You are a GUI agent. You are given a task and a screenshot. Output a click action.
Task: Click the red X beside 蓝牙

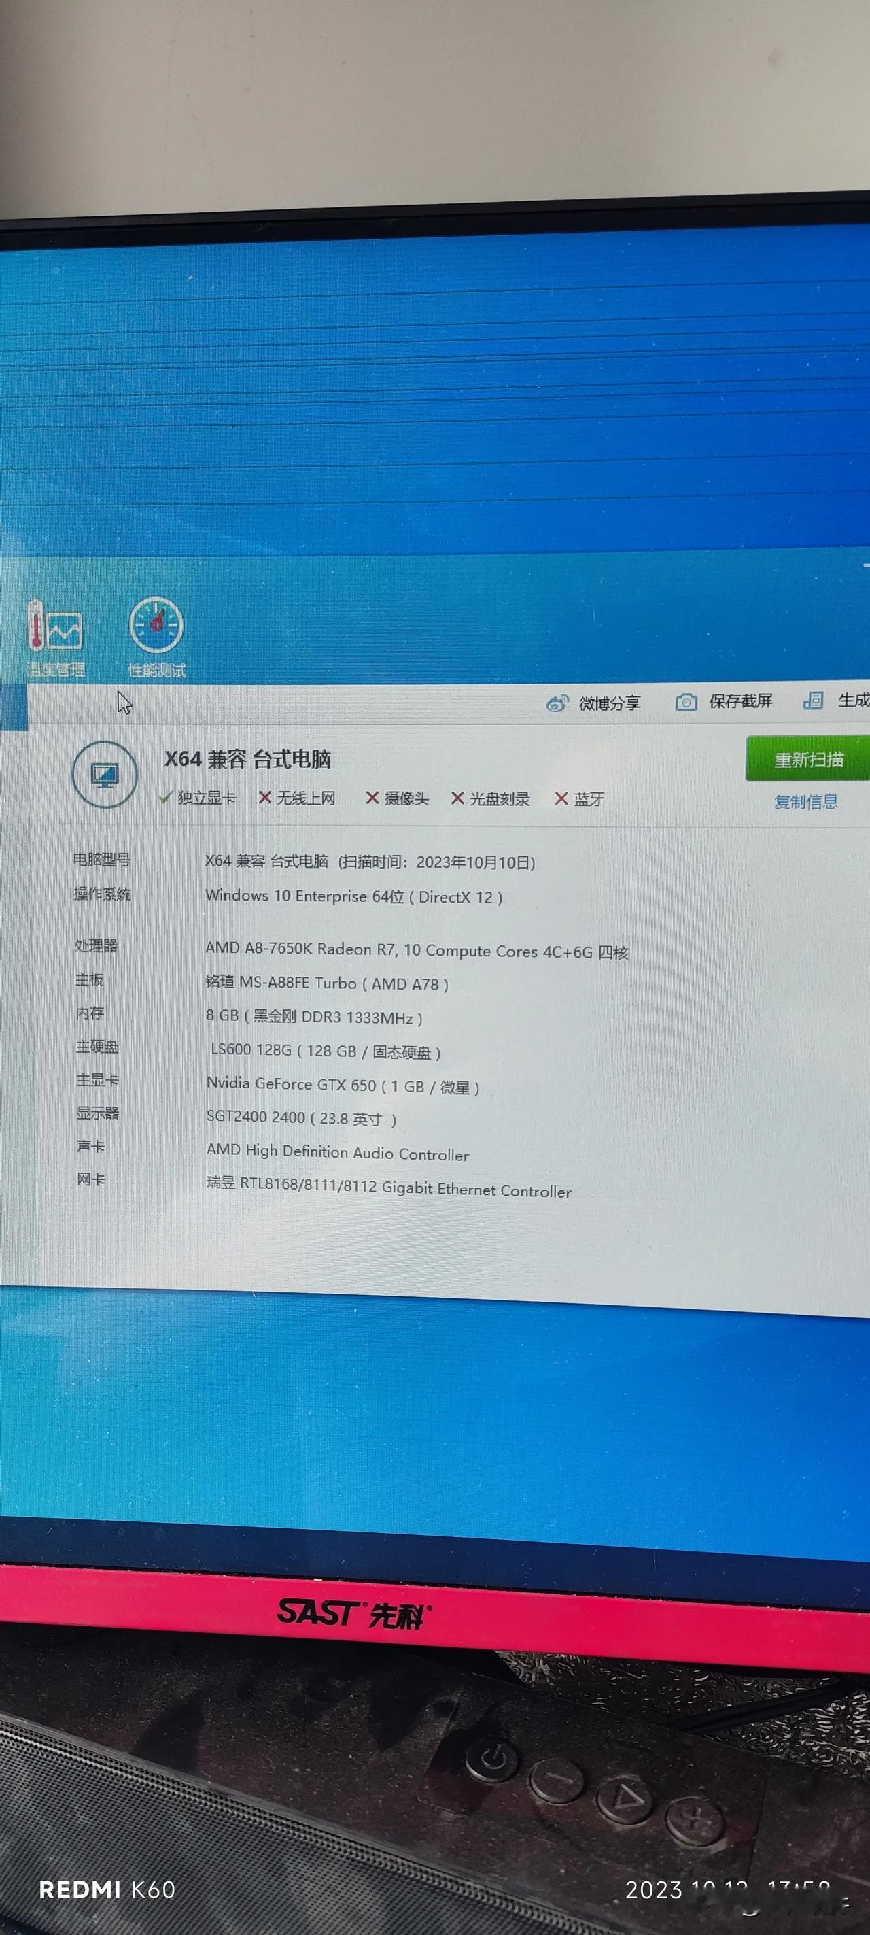[561, 799]
